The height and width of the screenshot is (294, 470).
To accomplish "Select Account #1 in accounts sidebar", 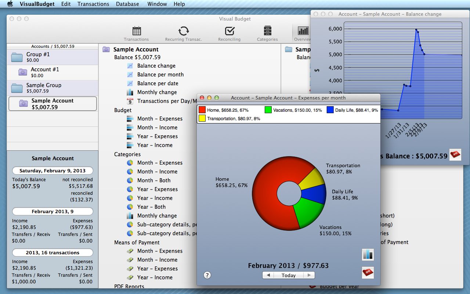I will tap(53, 72).
